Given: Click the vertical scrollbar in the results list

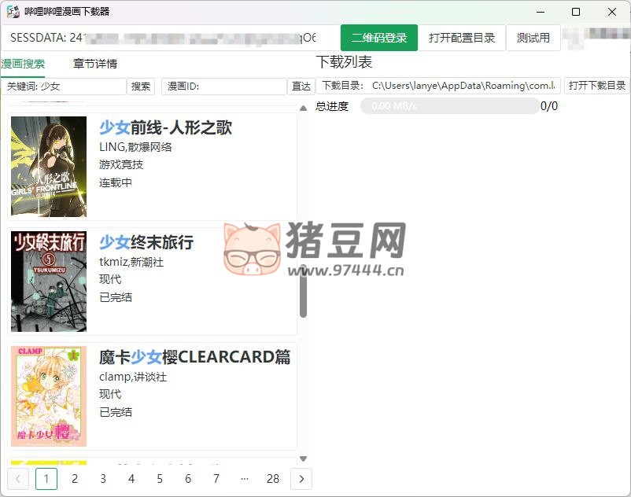Looking at the screenshot, I should [x=304, y=291].
